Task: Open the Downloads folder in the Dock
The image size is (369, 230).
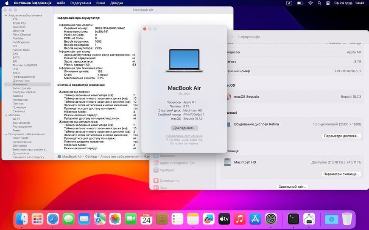Action: [331, 219]
